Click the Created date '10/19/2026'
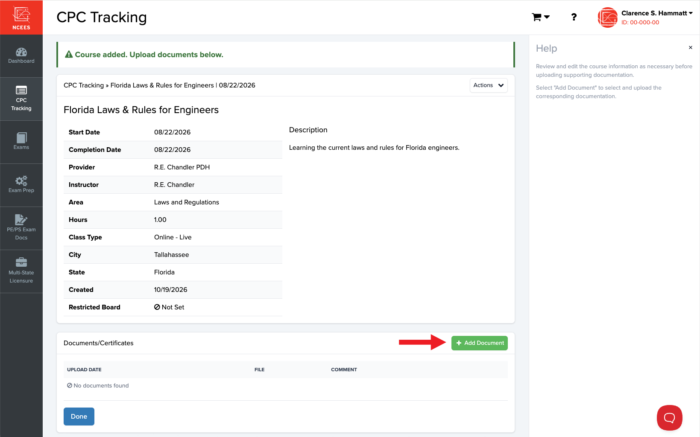This screenshot has height=437, width=700. (x=171, y=290)
